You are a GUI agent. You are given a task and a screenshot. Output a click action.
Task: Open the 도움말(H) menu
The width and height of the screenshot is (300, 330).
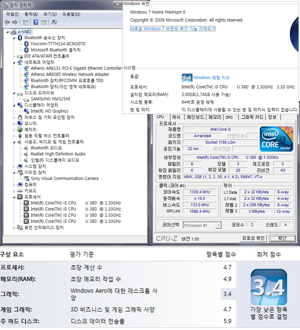(71, 14)
